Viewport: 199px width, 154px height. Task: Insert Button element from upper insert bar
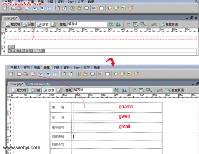[x=86, y=8]
